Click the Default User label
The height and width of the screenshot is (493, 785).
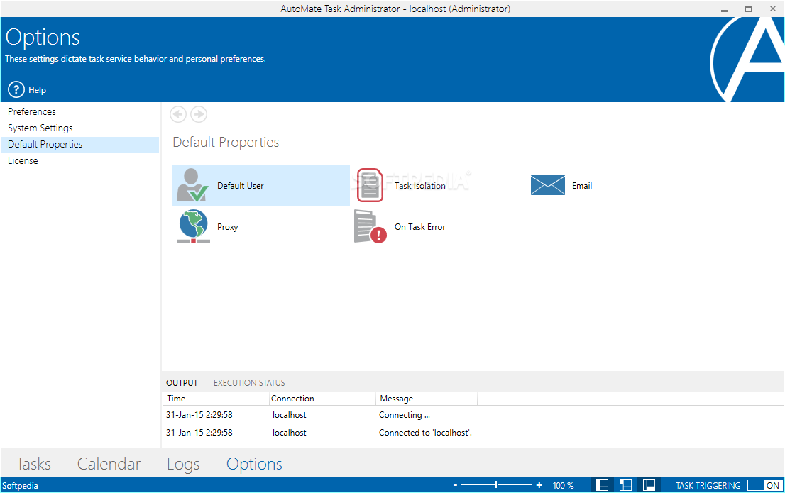point(241,186)
